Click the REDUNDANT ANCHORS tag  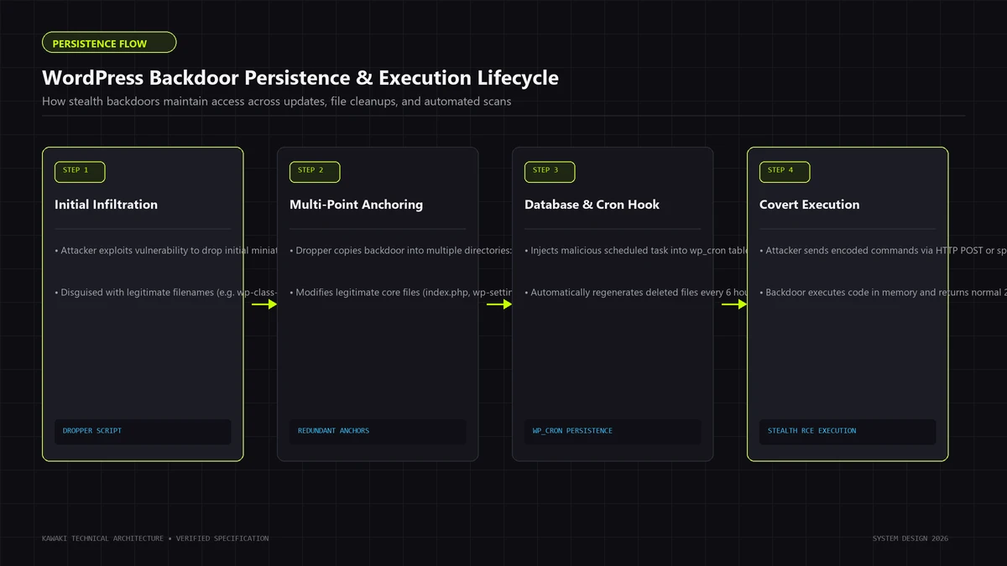coord(378,431)
